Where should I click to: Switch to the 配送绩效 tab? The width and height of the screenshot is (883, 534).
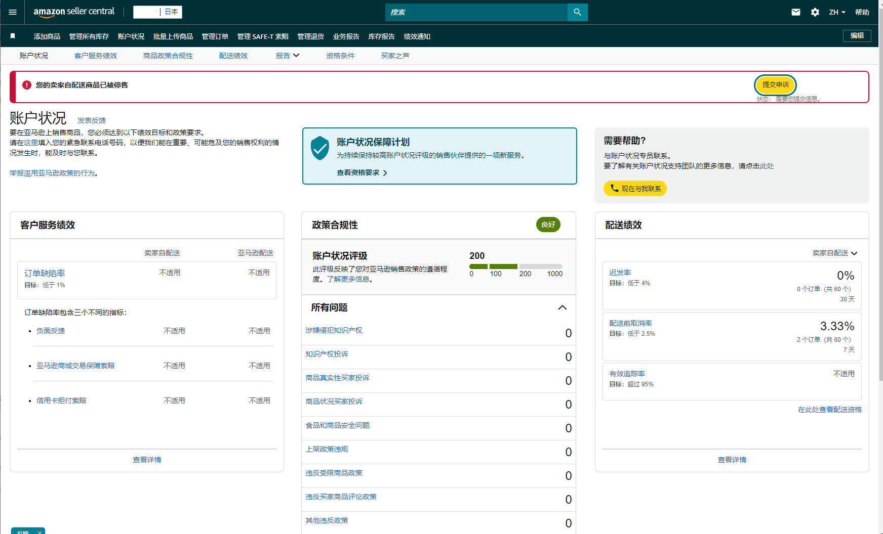point(233,56)
